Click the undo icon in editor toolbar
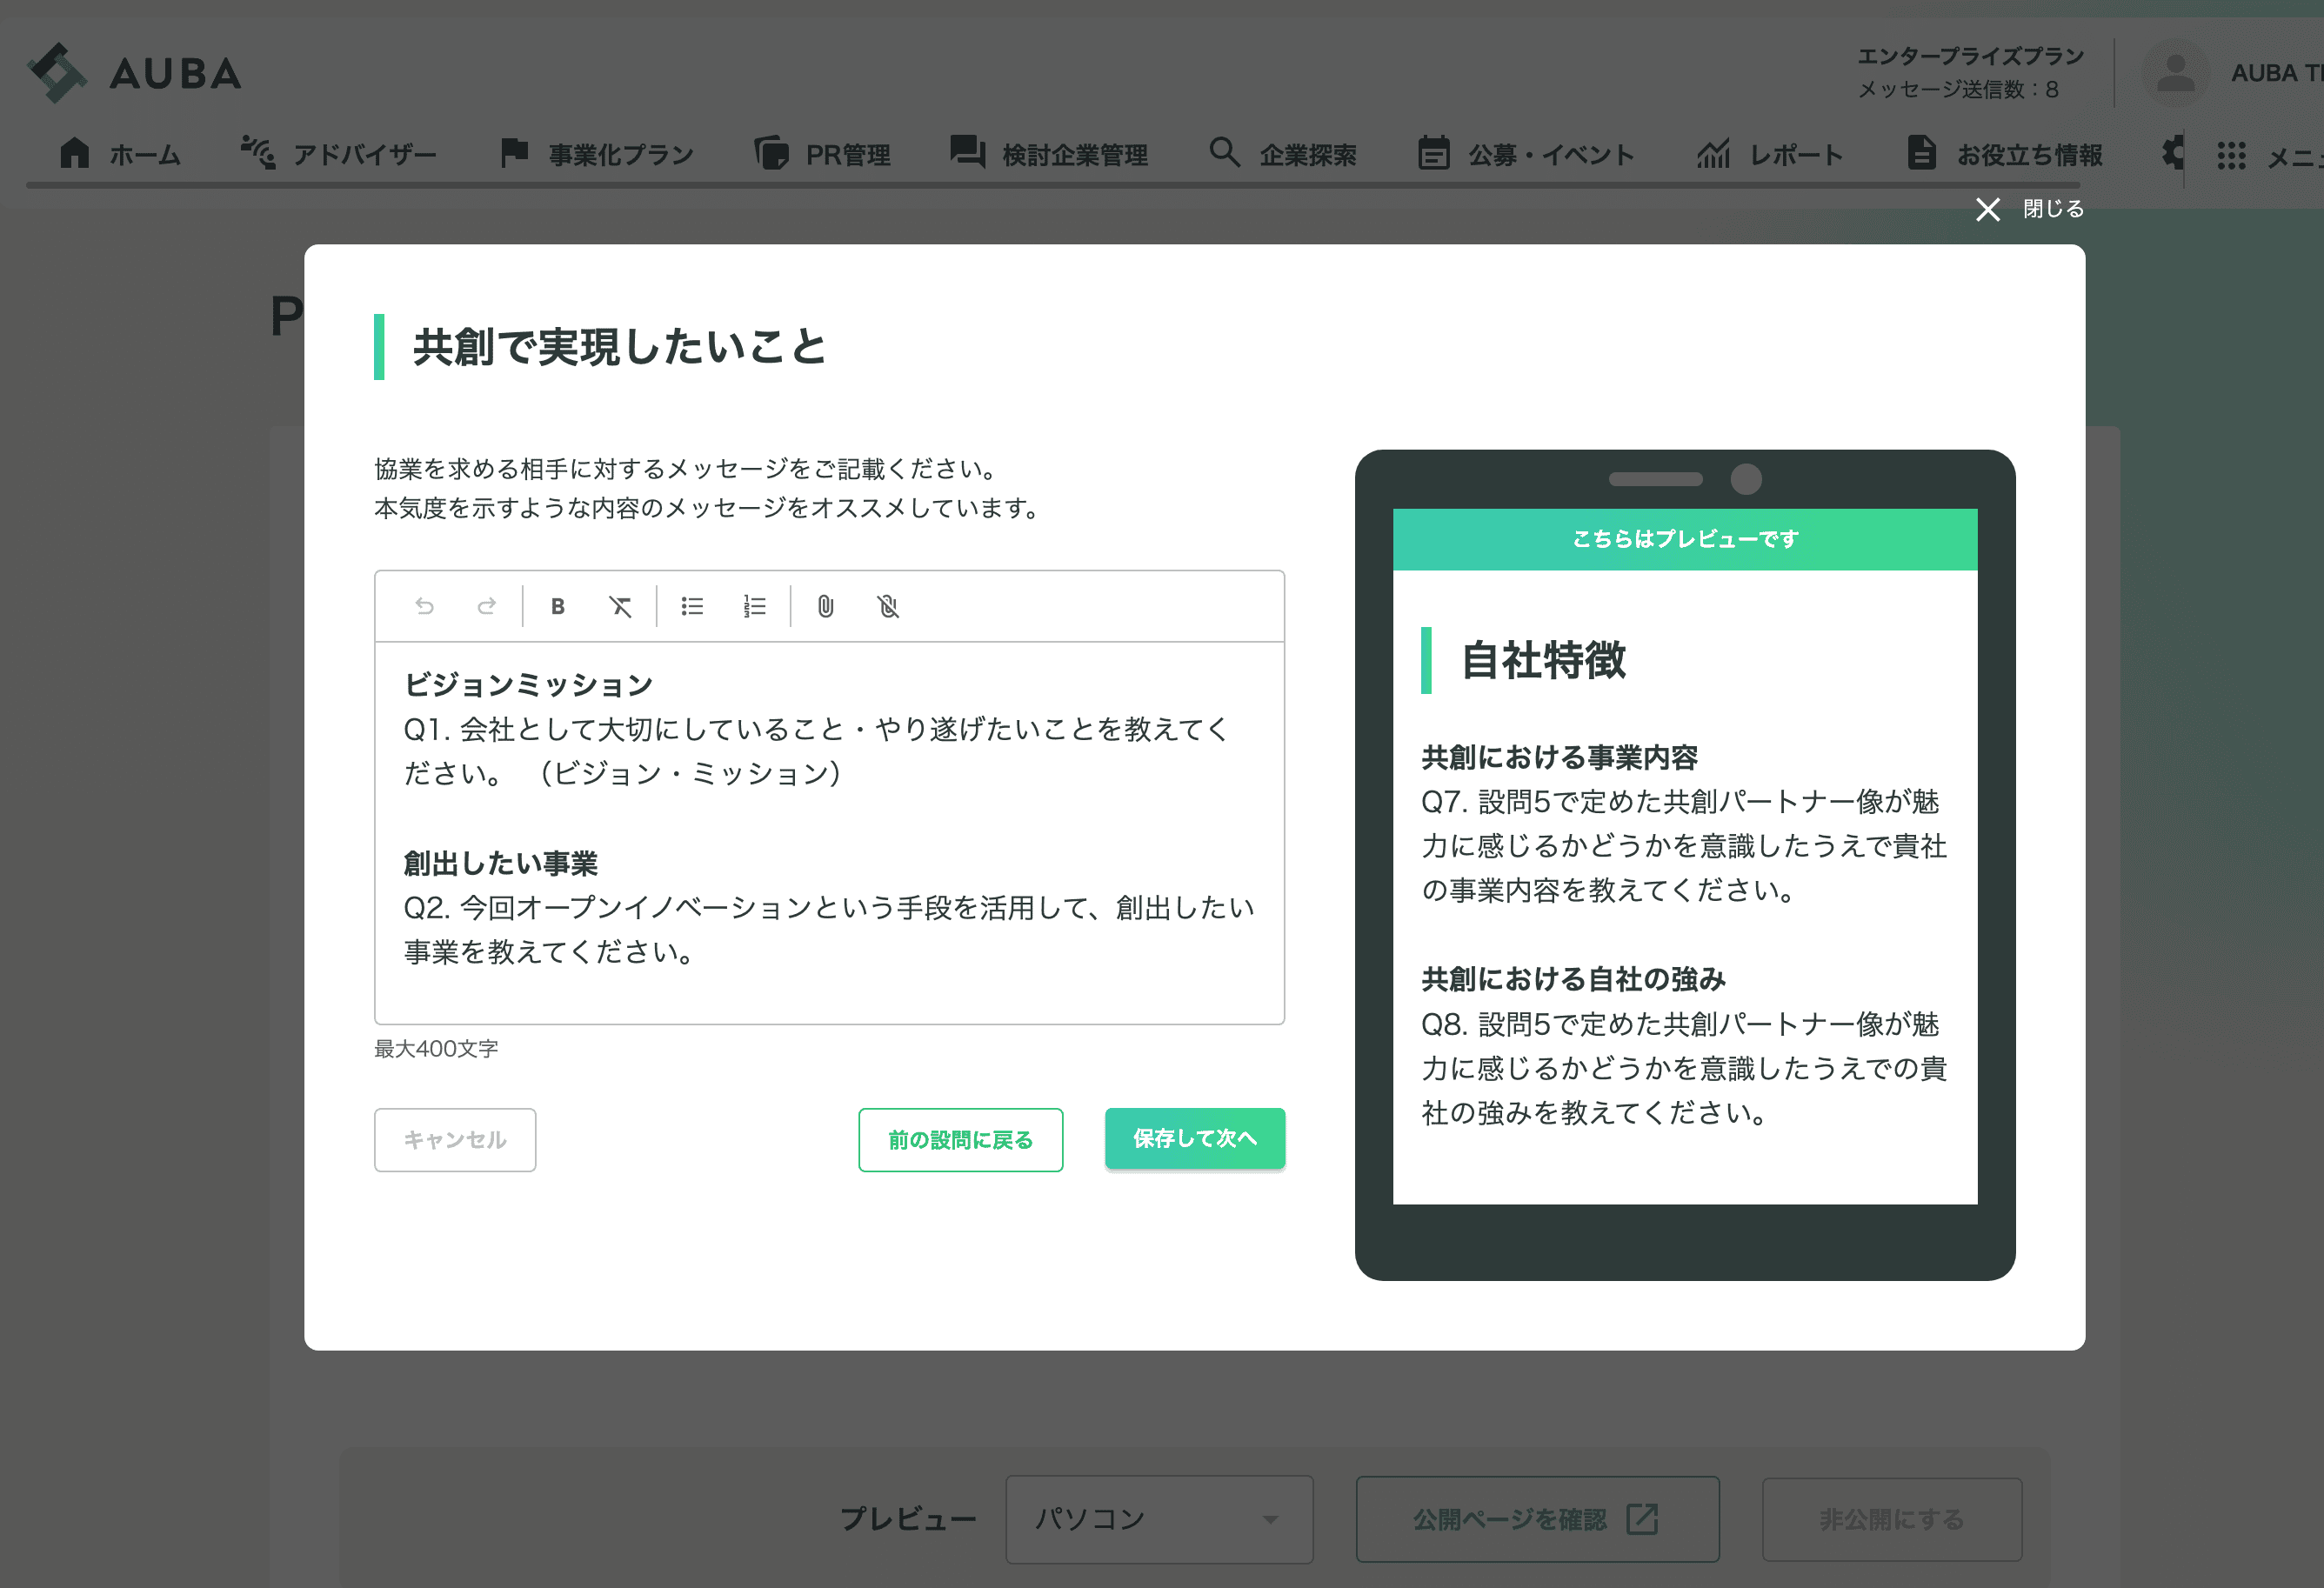Viewport: 2324px width, 1588px height. 424,606
